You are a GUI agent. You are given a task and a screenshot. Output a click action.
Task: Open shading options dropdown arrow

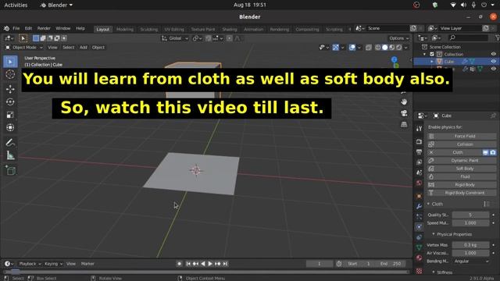[406, 48]
